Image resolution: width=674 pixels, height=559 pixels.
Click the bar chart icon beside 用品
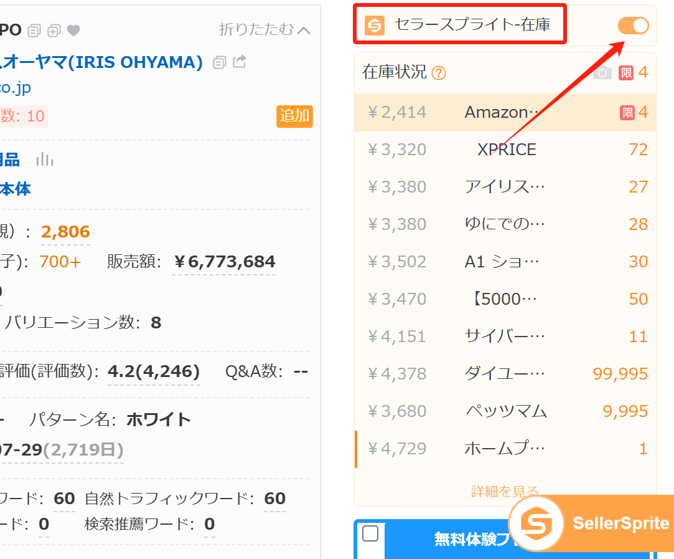45,160
